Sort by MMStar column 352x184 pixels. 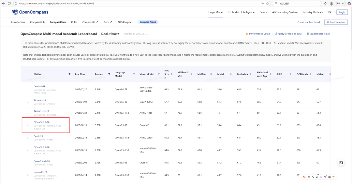click(x=211, y=74)
